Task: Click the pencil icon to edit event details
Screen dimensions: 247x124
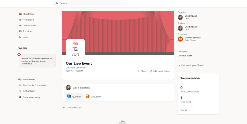Action: pos(151,71)
